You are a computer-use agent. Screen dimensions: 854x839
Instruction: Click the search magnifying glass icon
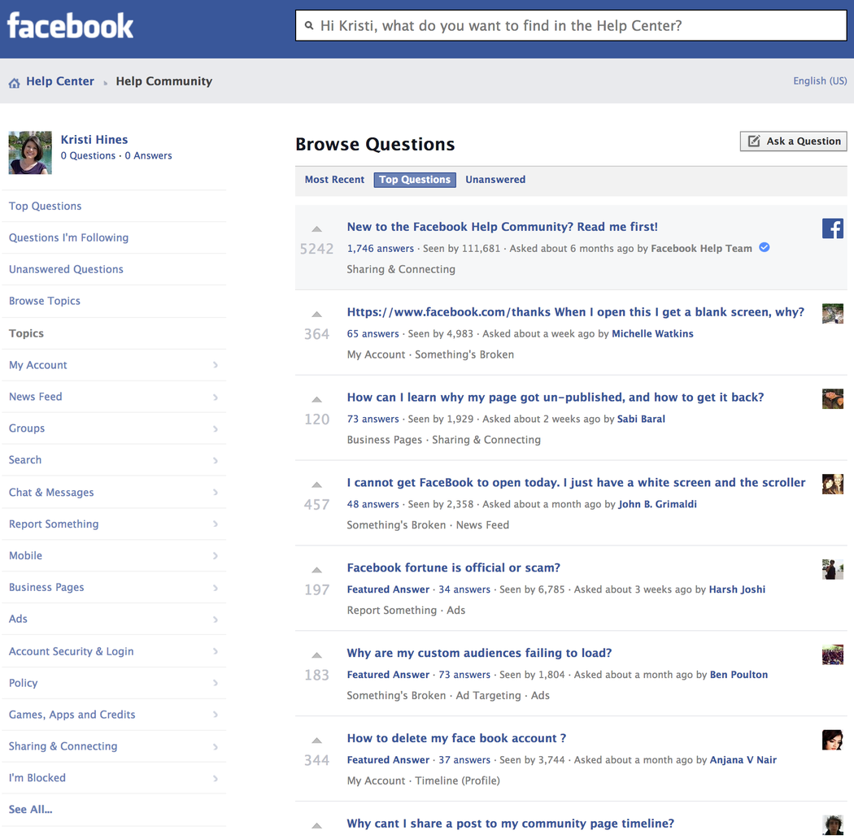309,25
